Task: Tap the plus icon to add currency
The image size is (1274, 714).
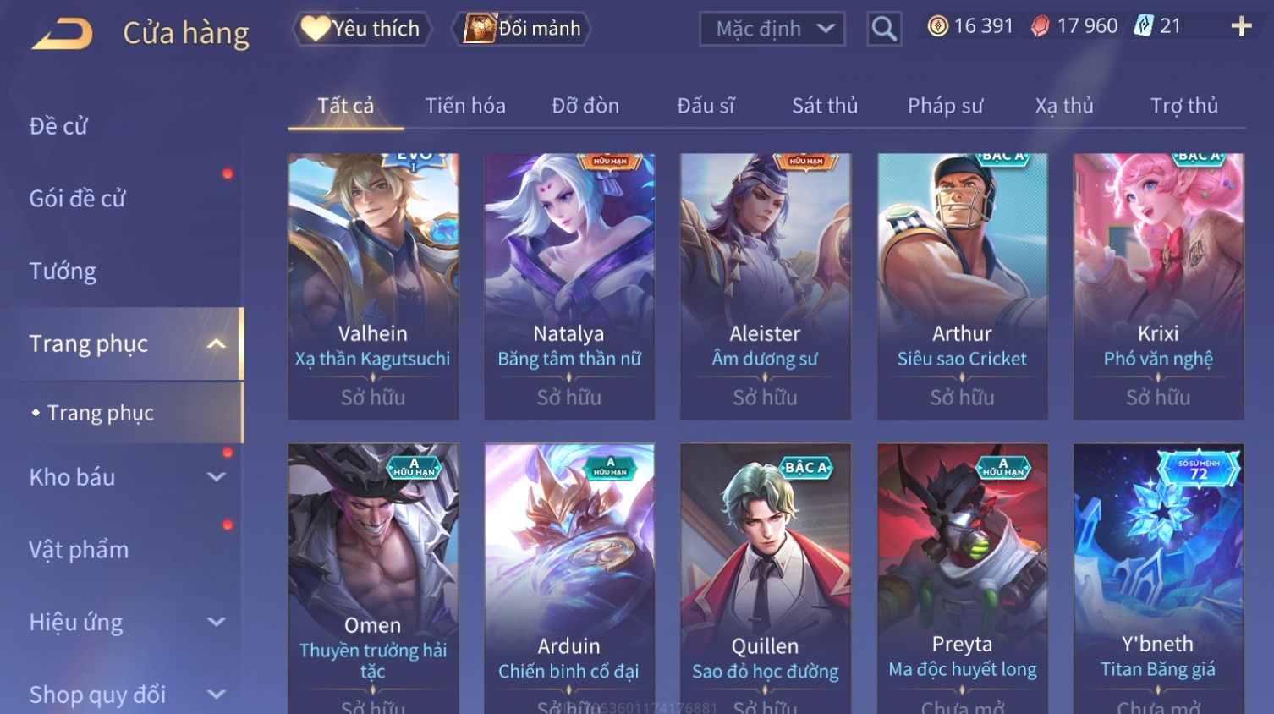Action: coord(1241,27)
